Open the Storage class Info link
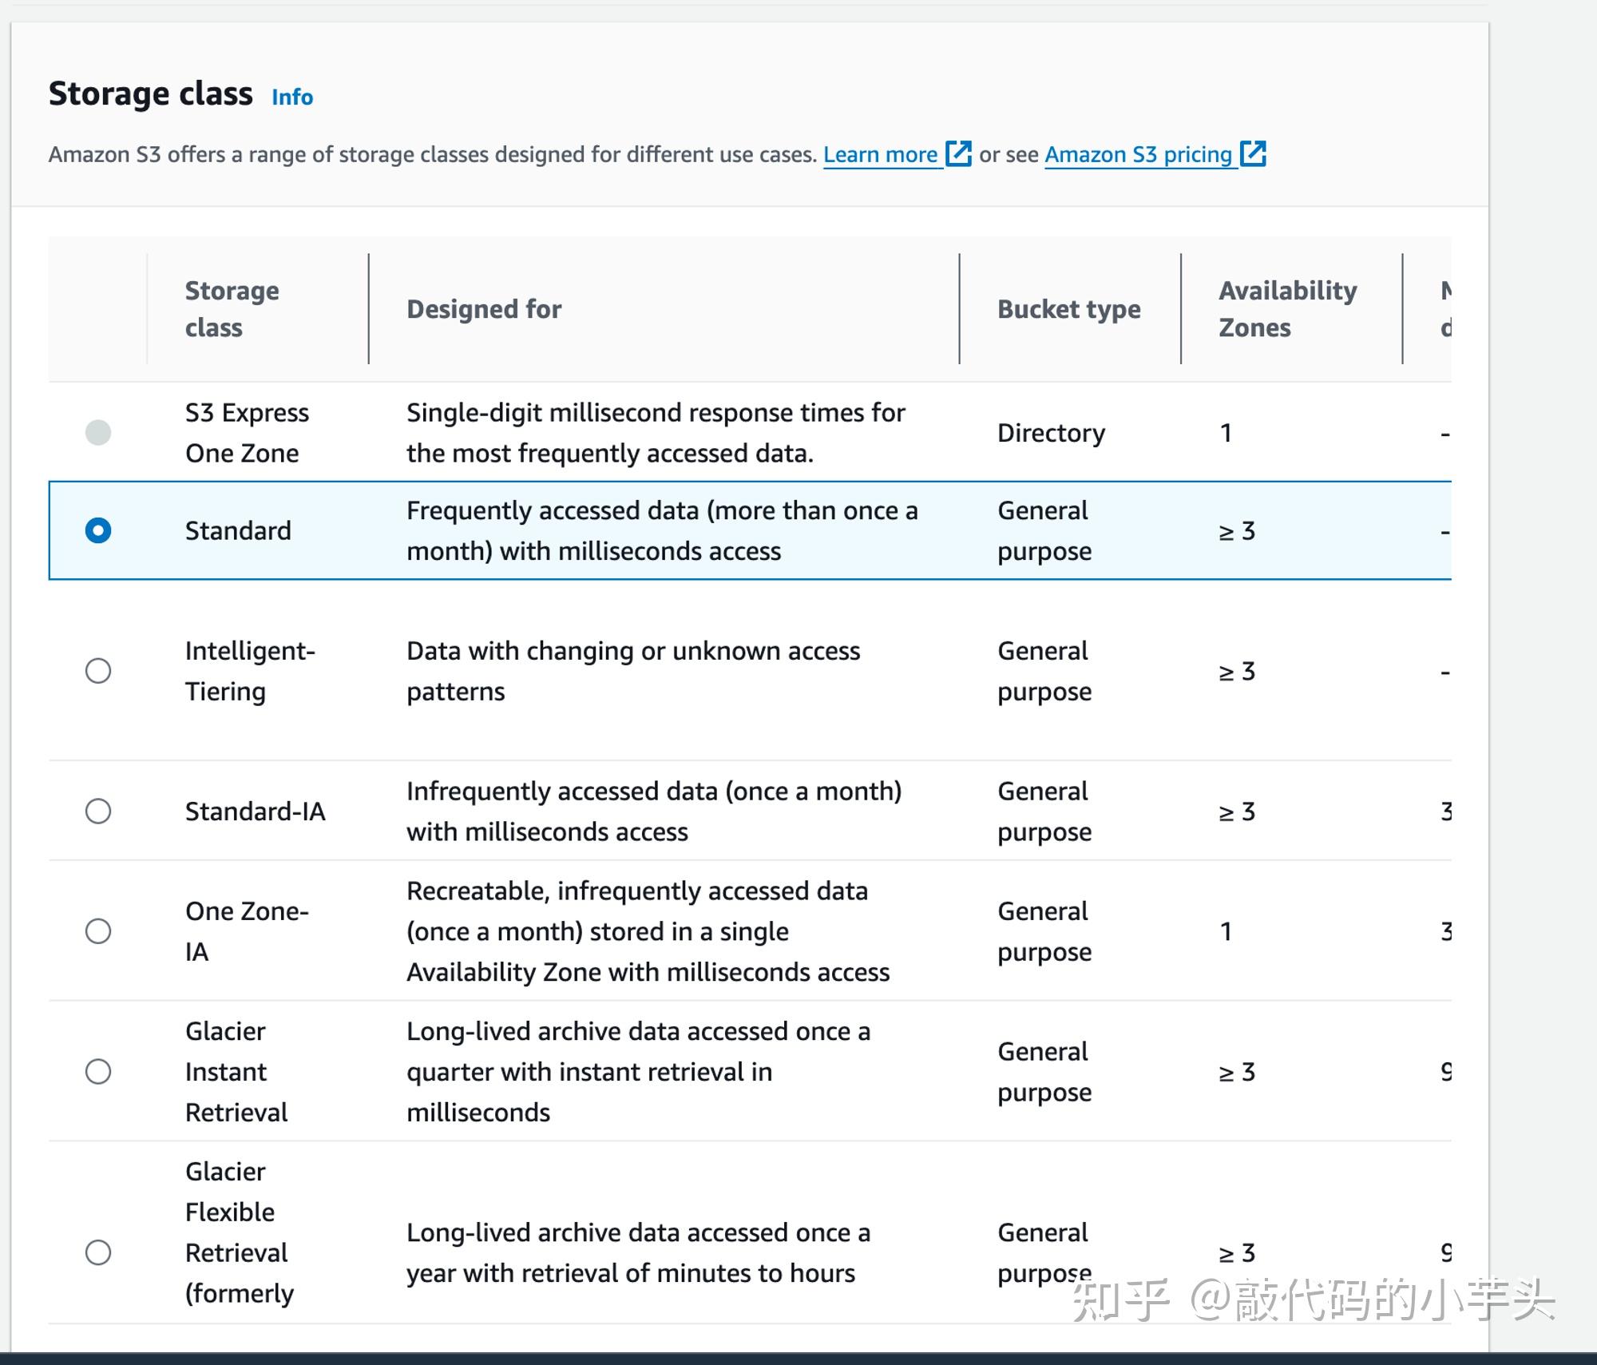The width and height of the screenshot is (1597, 1365). point(292,97)
